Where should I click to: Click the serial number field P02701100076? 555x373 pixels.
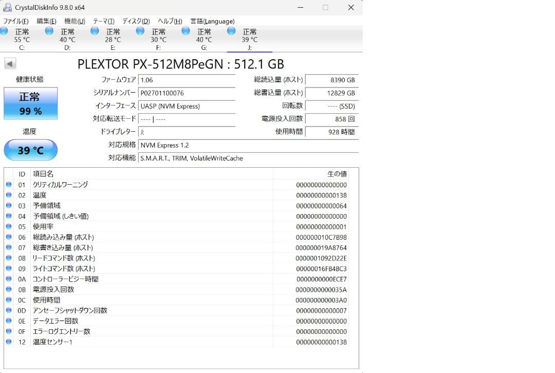coord(187,93)
